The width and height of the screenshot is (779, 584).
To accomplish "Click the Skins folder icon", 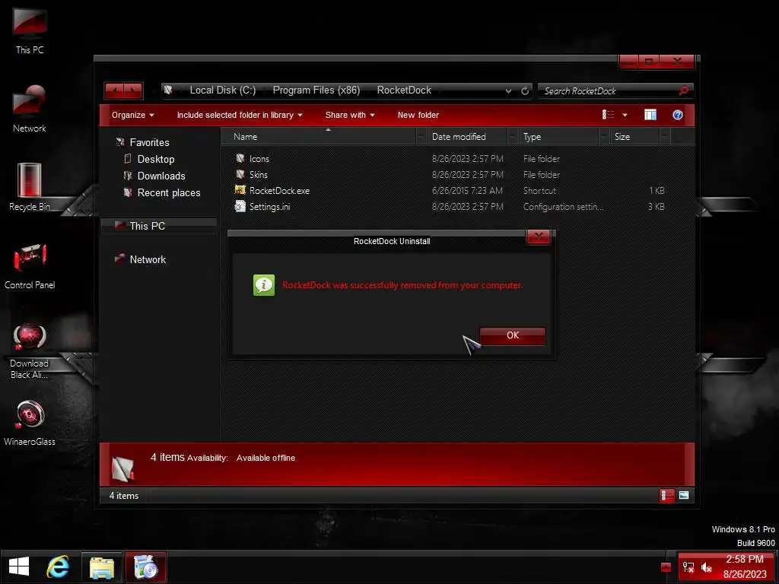I will point(240,174).
